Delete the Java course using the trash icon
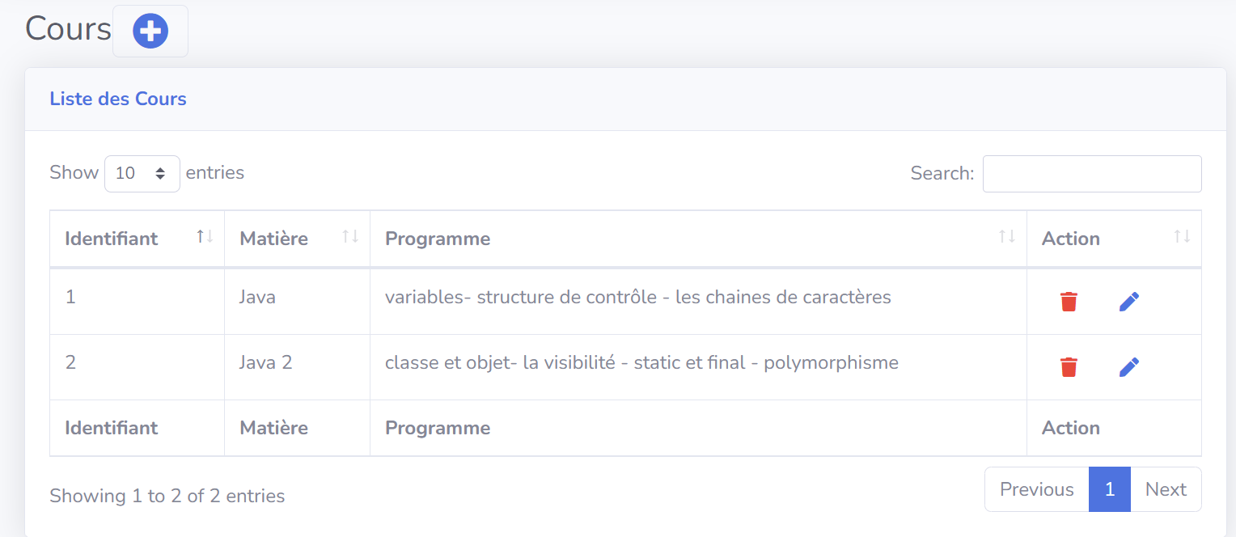The image size is (1236, 537). click(1069, 300)
